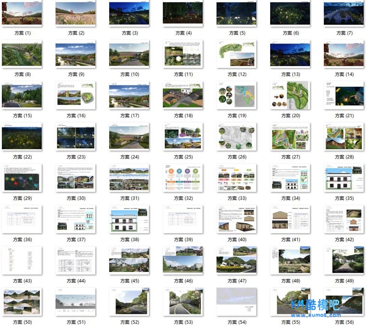
Task: Open the 方案 (18) building model thumbnail
Action: pos(183,95)
